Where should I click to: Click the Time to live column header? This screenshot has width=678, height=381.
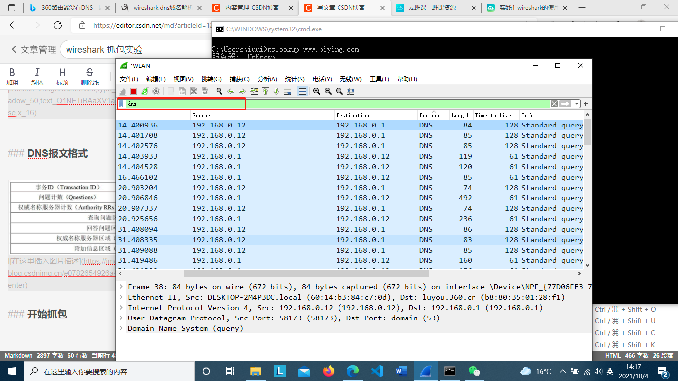click(496, 115)
